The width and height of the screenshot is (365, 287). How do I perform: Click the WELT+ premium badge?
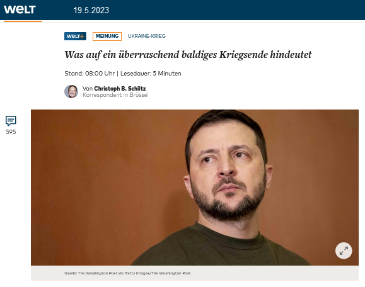click(x=75, y=37)
